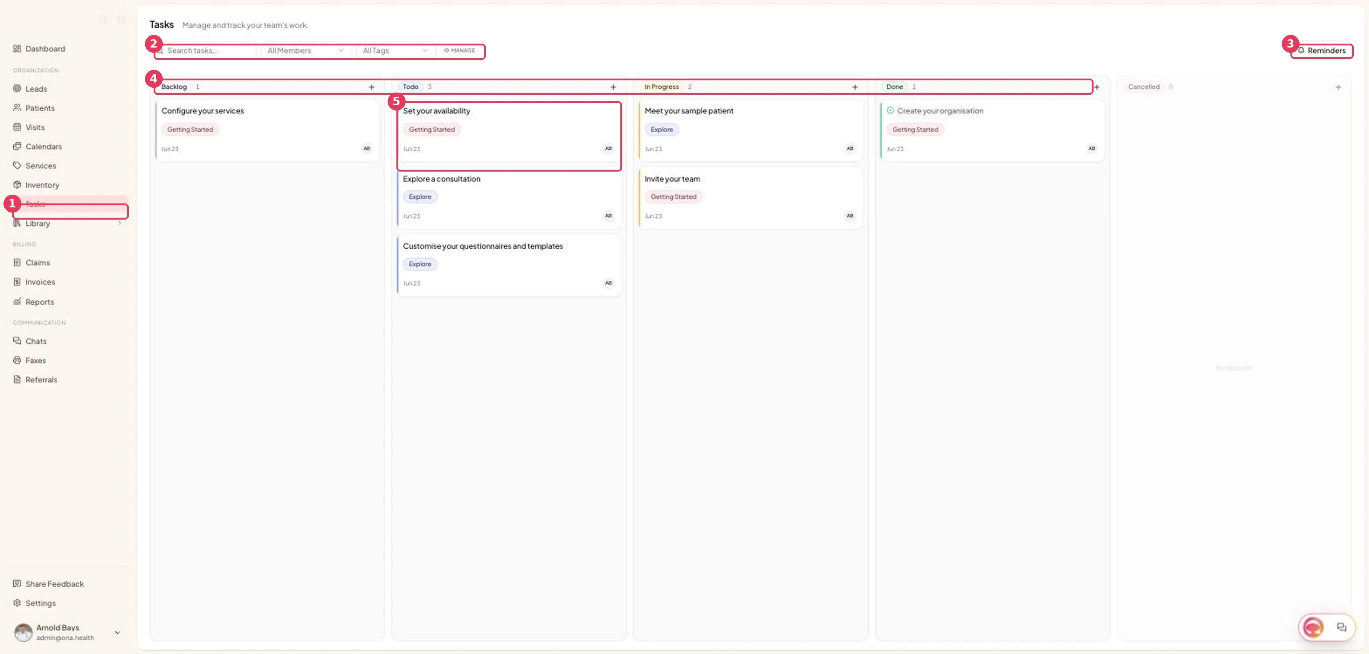The image size is (1369, 654).
Task: Click Backlog column label
Action: pos(174,86)
